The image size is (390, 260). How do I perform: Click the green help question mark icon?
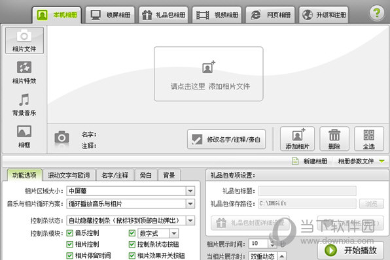coord(377,13)
